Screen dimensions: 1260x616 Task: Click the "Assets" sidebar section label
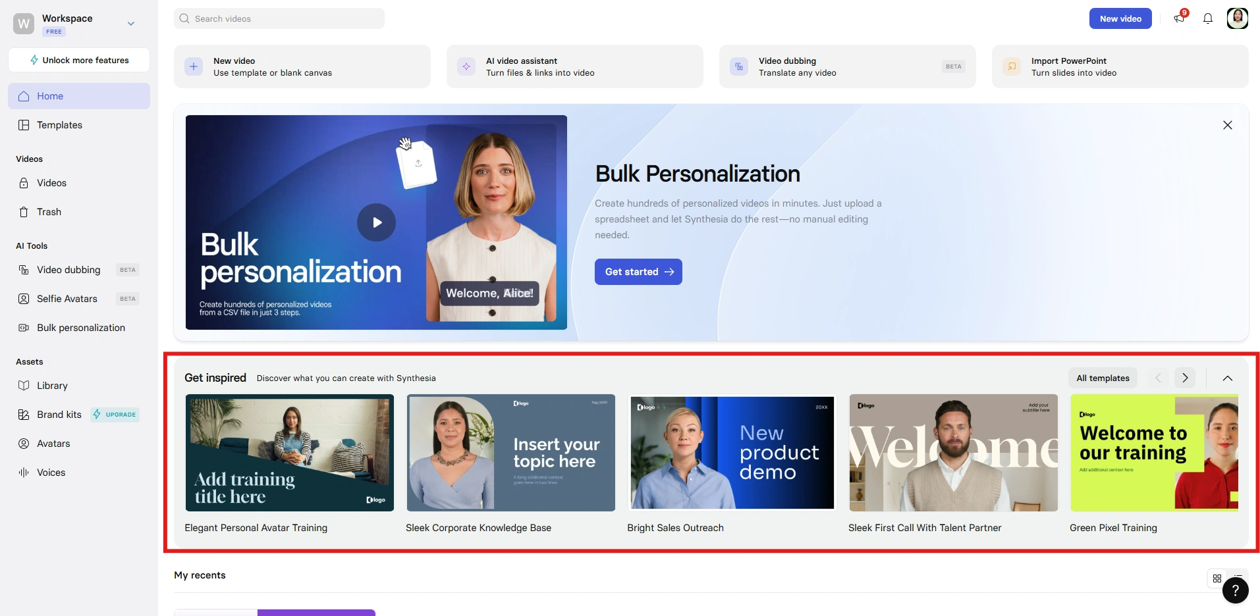pyautogui.click(x=30, y=362)
